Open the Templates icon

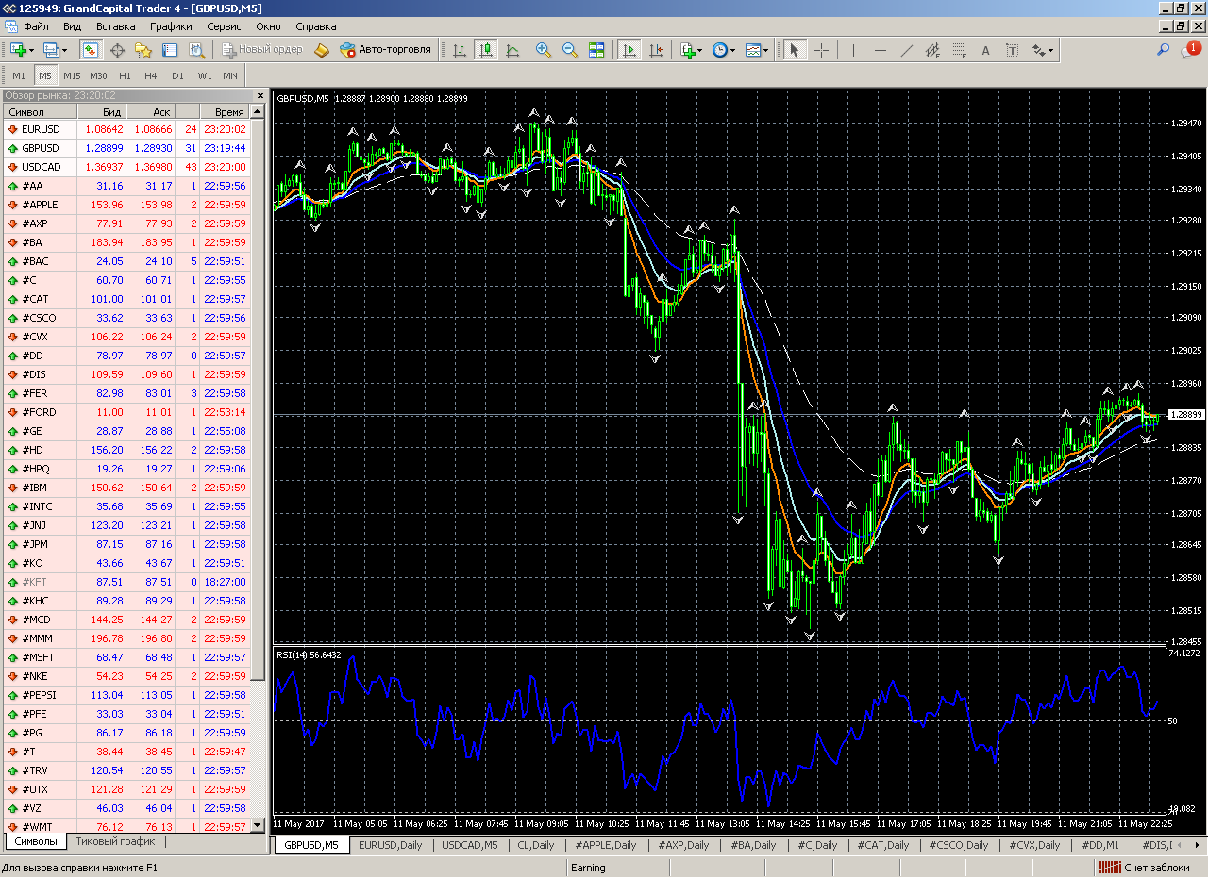(752, 50)
